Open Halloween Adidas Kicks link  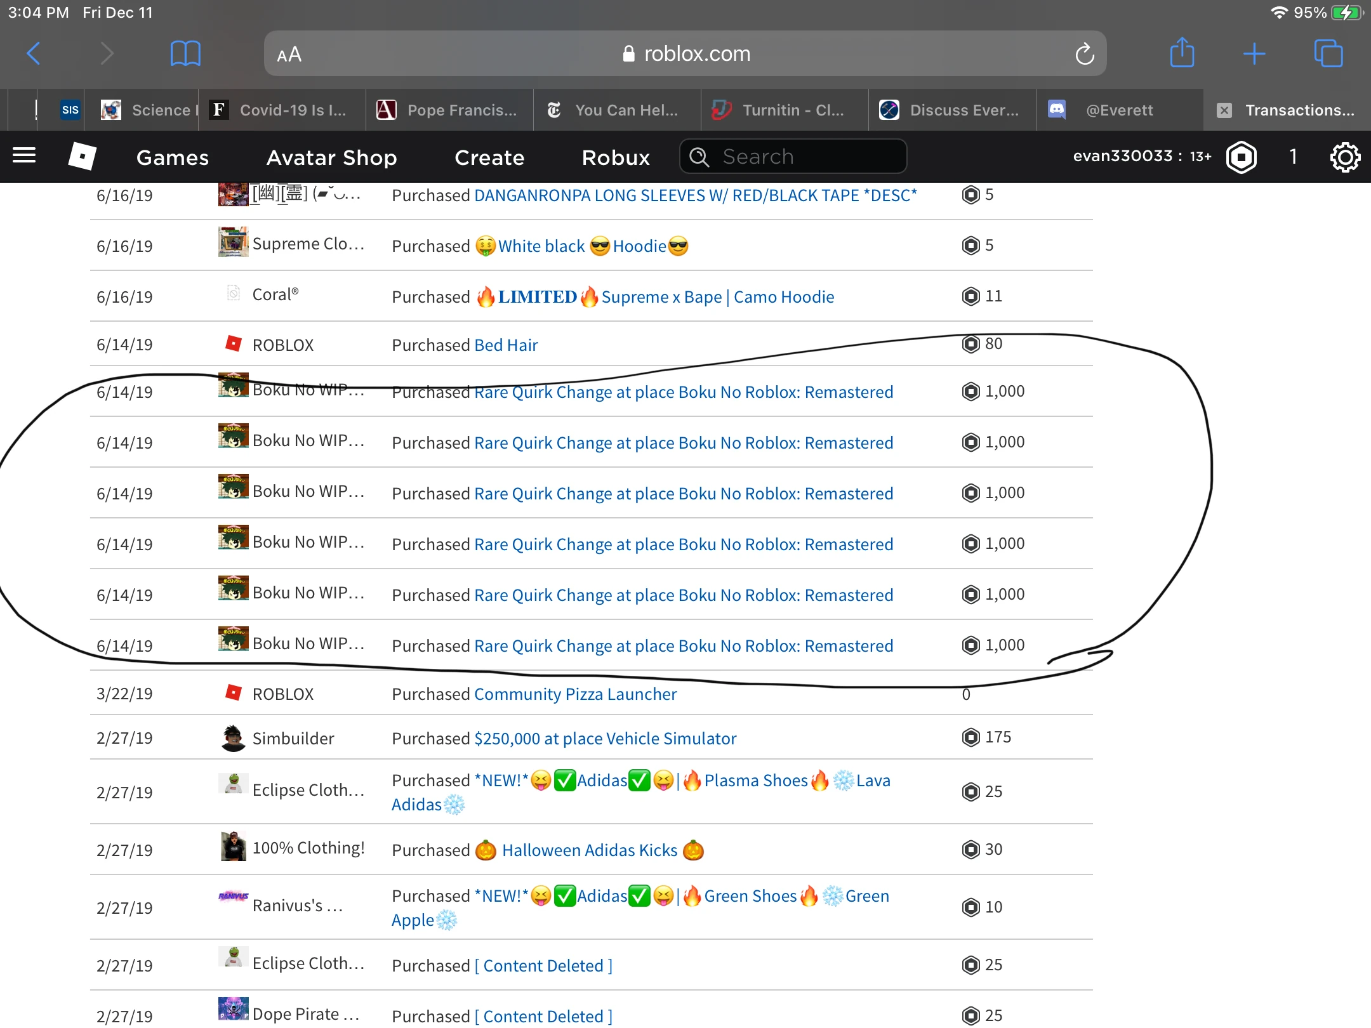[x=590, y=850]
